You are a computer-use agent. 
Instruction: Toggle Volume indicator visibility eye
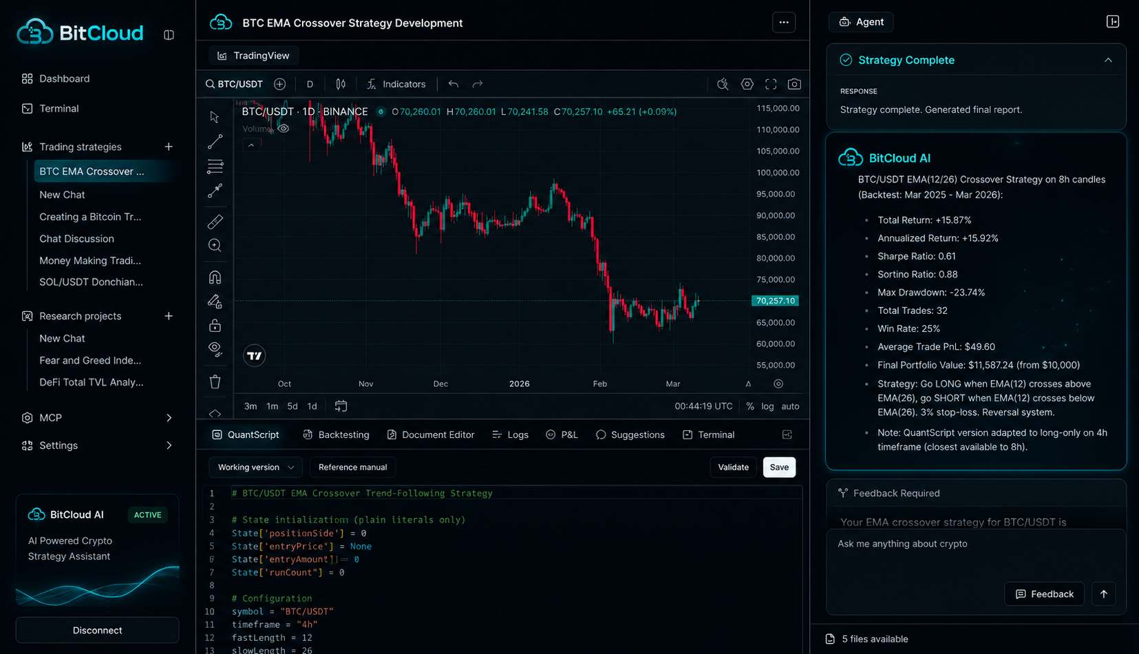pos(283,129)
